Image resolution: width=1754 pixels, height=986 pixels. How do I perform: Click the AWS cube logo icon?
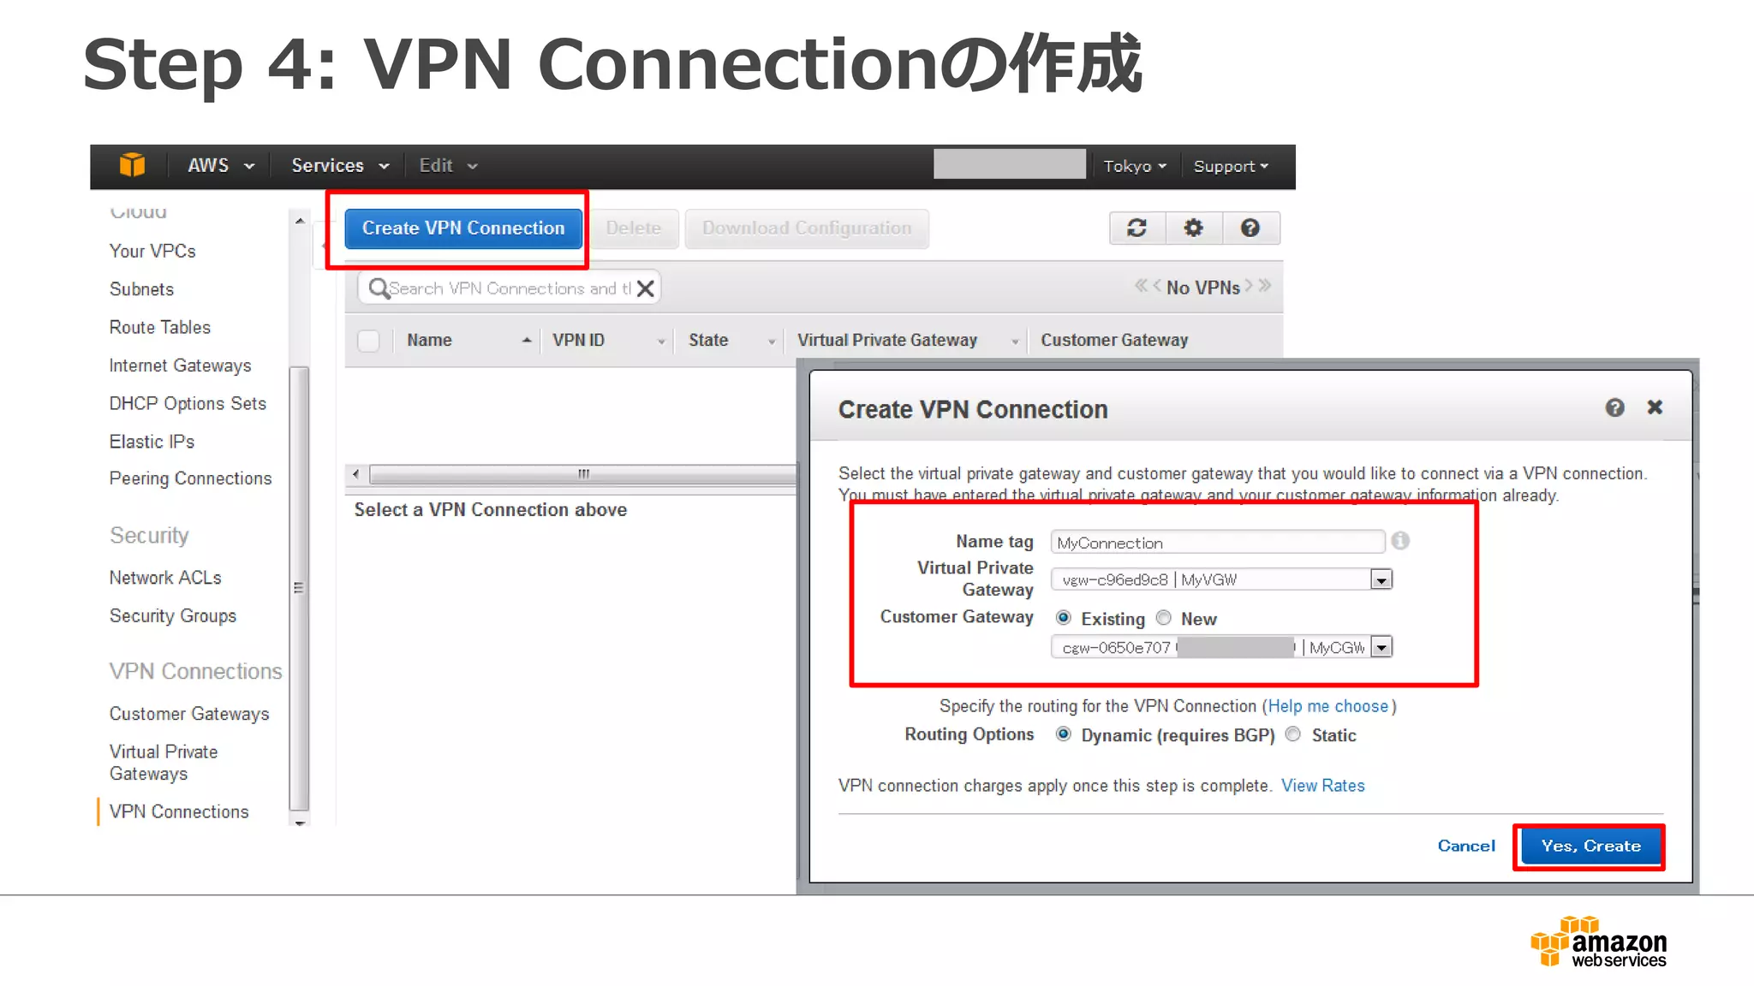pos(132,165)
